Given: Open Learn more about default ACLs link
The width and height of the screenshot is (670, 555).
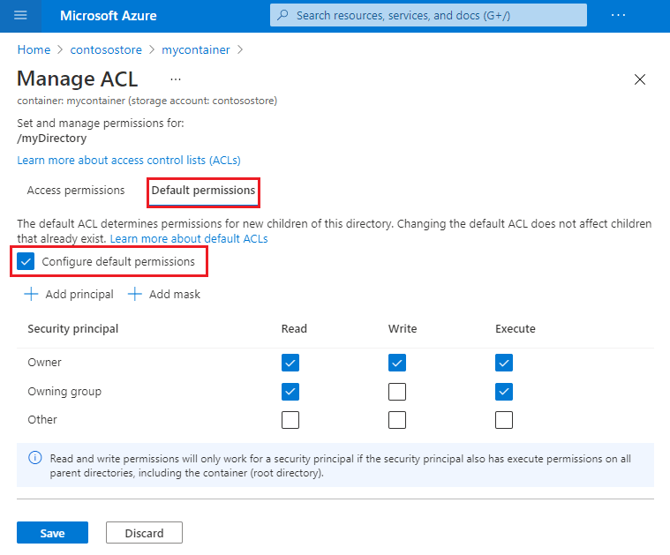Looking at the screenshot, I should [x=189, y=238].
